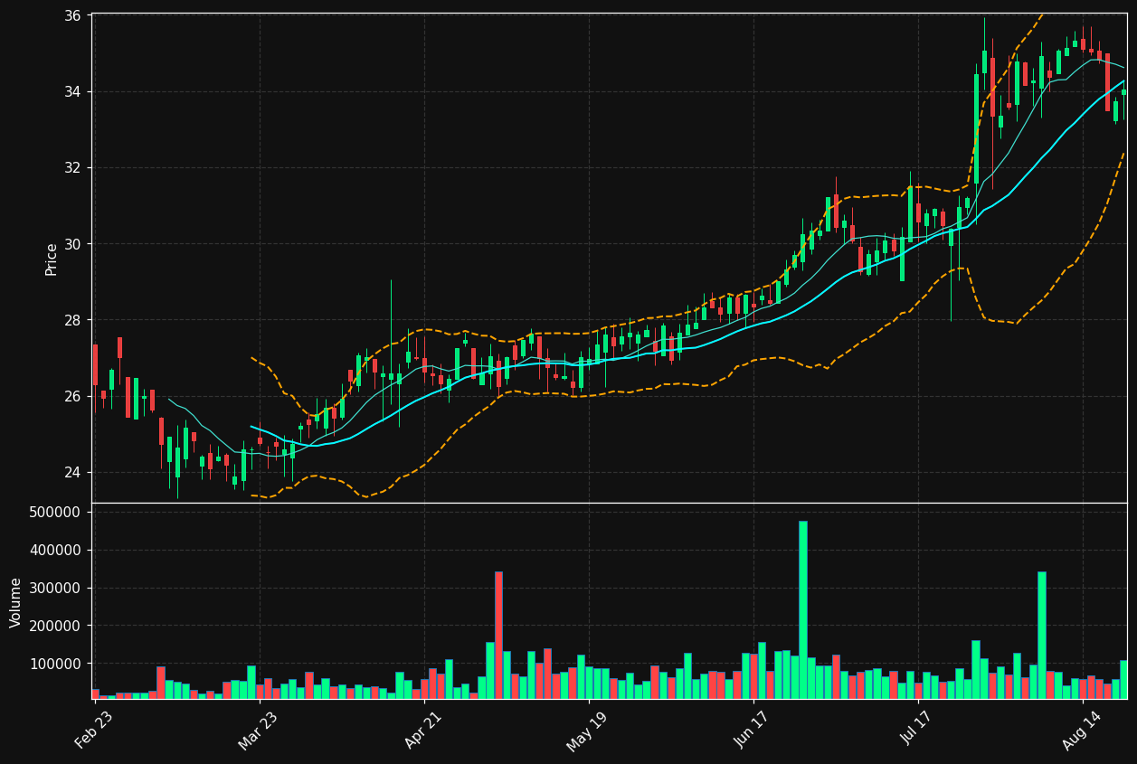Click the 300000 volume tick label
The image size is (1137, 764).
(56, 588)
